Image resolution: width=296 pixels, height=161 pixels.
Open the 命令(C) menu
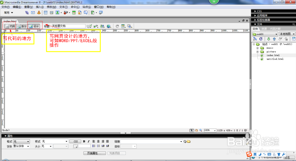(x=75, y=7)
